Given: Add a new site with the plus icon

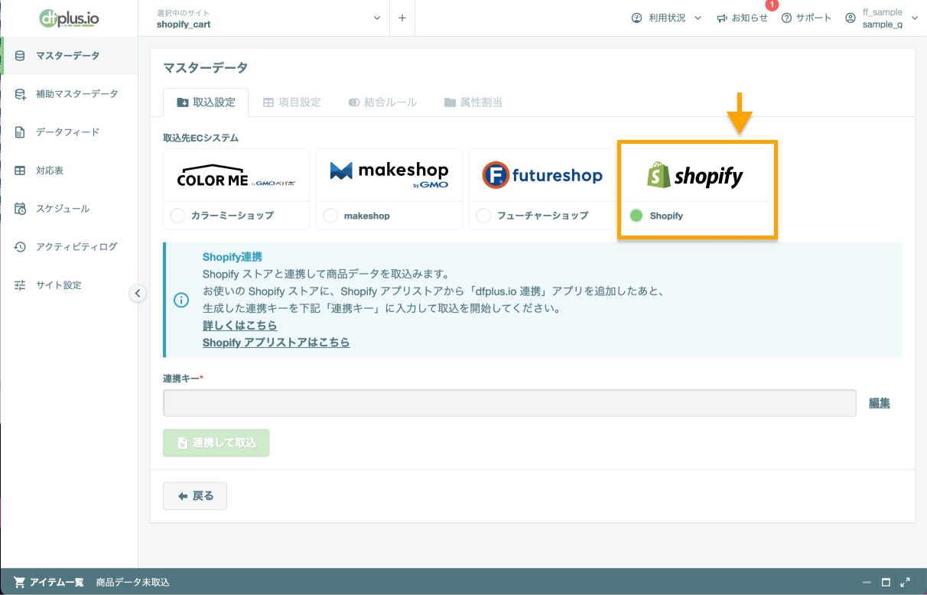Looking at the screenshot, I should pos(402,18).
